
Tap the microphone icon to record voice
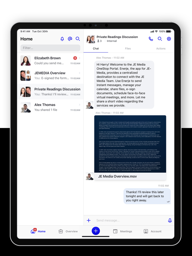[170, 220]
